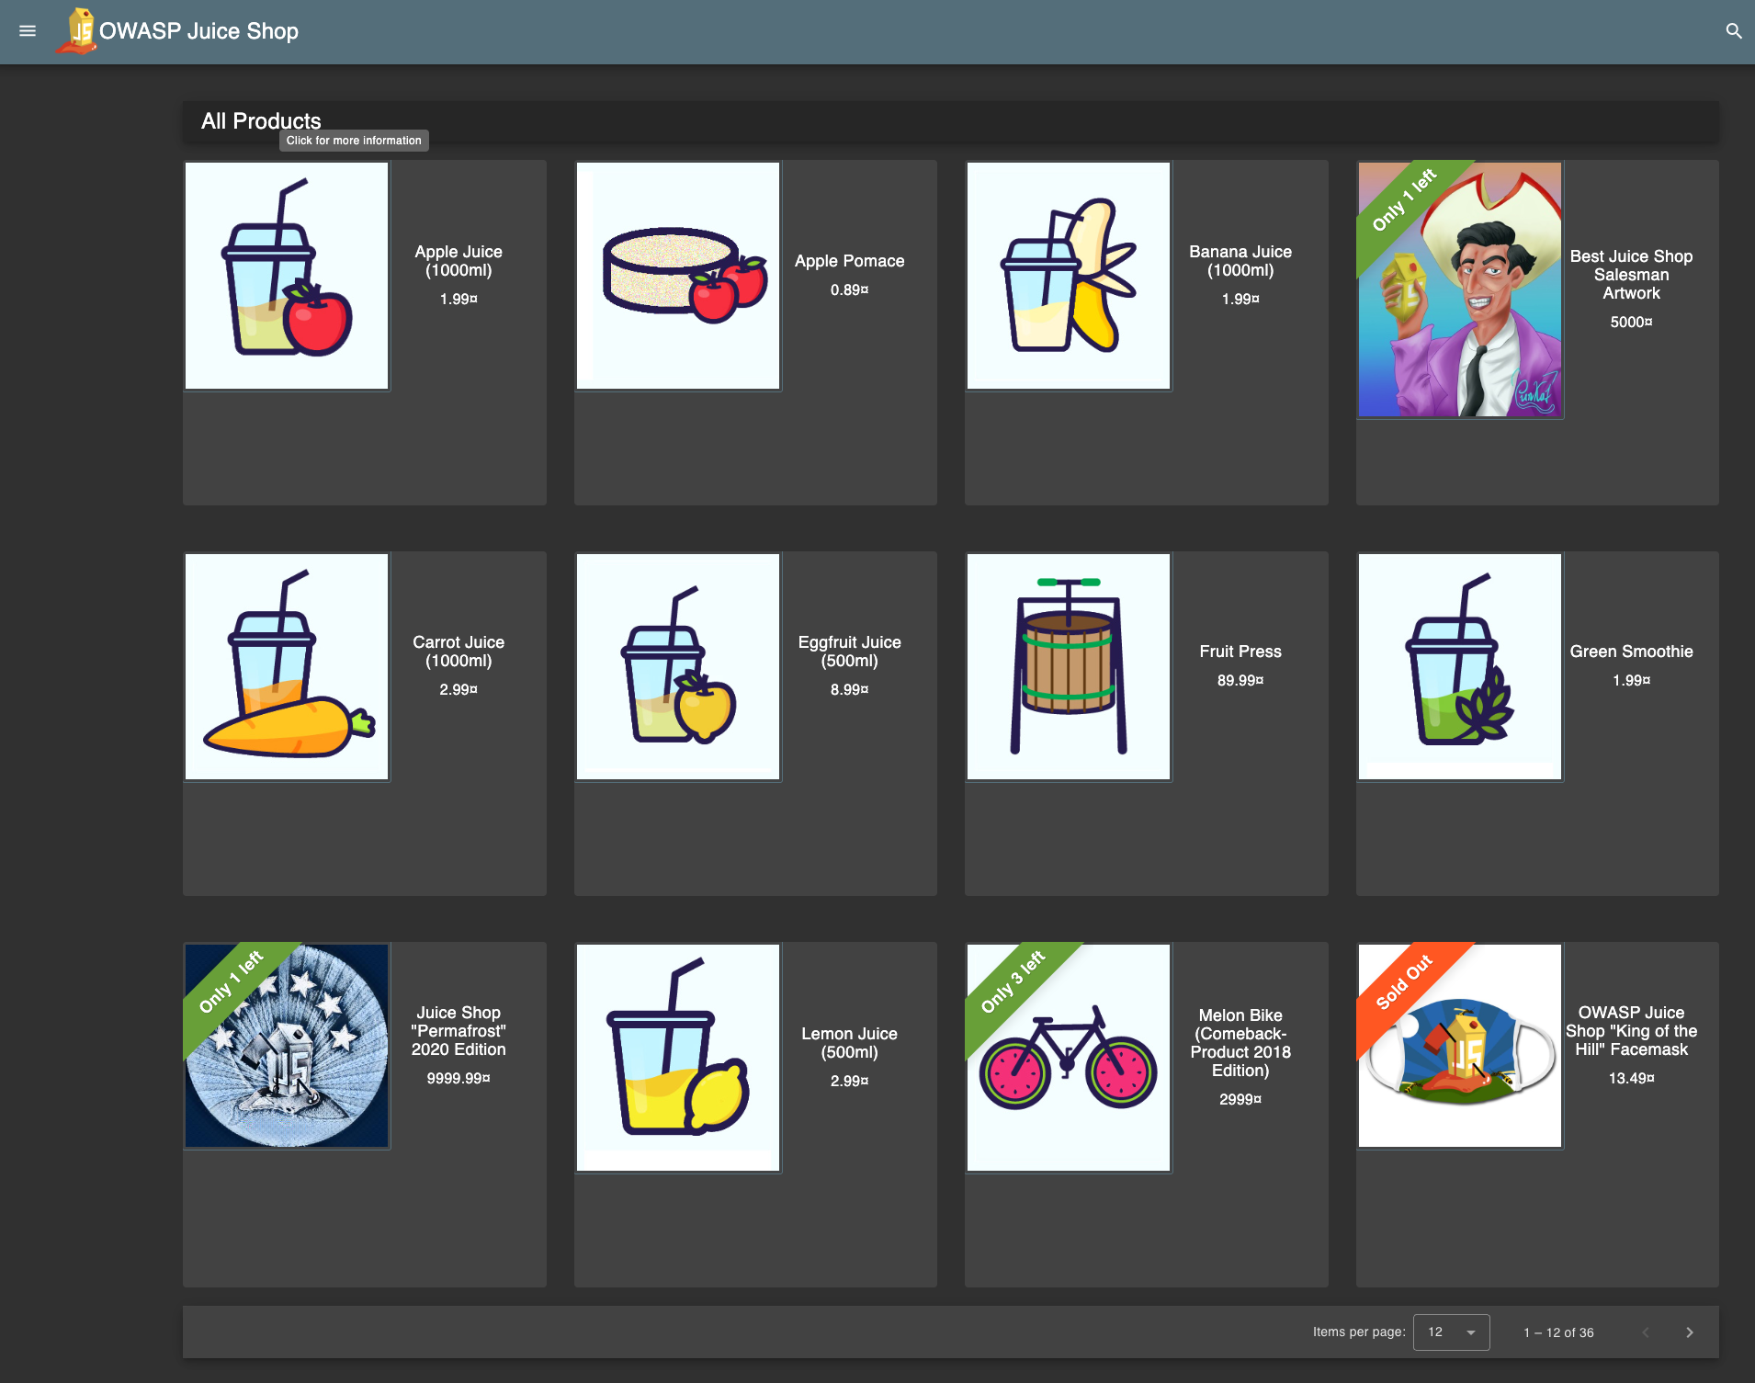Click the Apple Juice (1000ml) name

coord(459,261)
